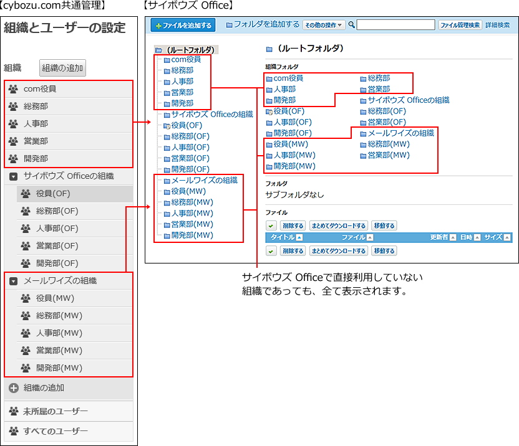
Task: Select the 営業部 organization group icon
Action: [13, 141]
